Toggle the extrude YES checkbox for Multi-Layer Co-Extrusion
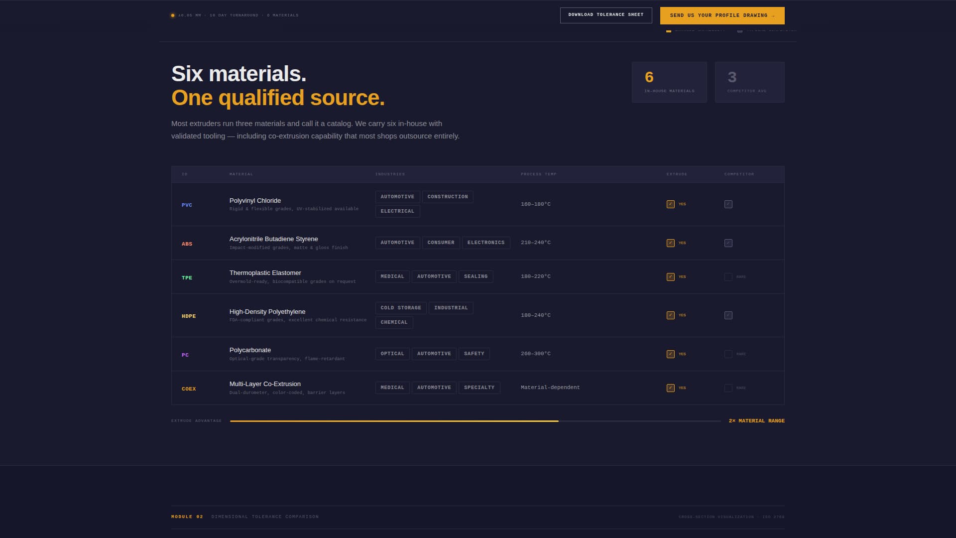Viewport: 956px width, 538px height. [x=670, y=388]
